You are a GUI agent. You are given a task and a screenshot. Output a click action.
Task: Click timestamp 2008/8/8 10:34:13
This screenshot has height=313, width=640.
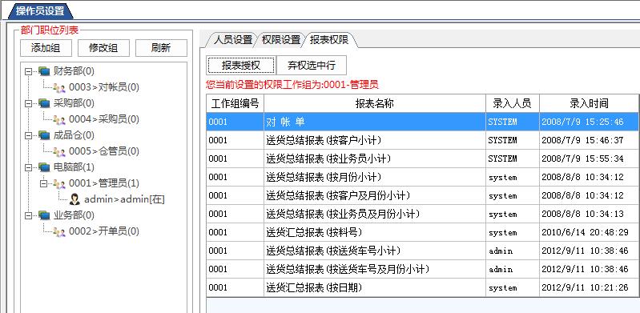click(582, 214)
